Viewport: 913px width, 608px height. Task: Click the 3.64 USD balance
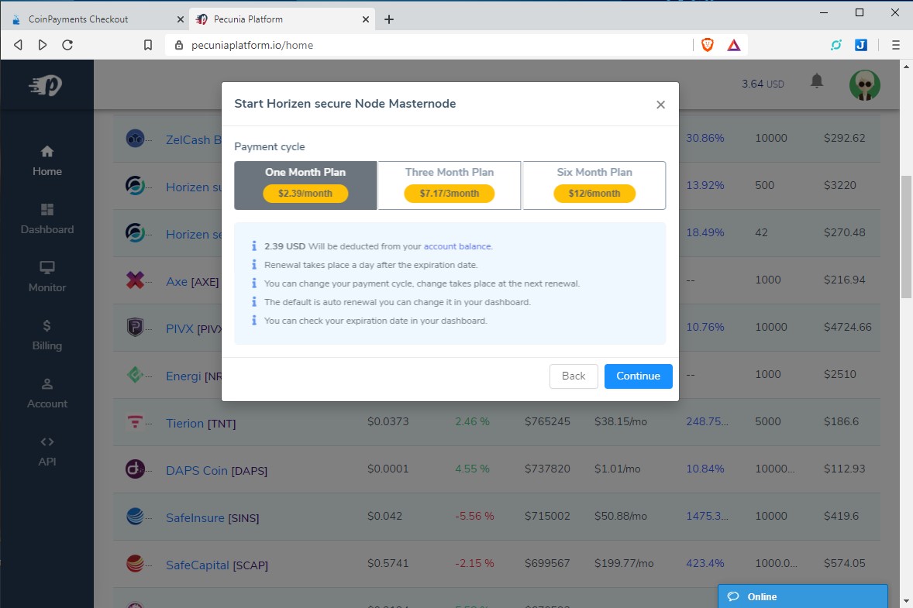coord(763,84)
